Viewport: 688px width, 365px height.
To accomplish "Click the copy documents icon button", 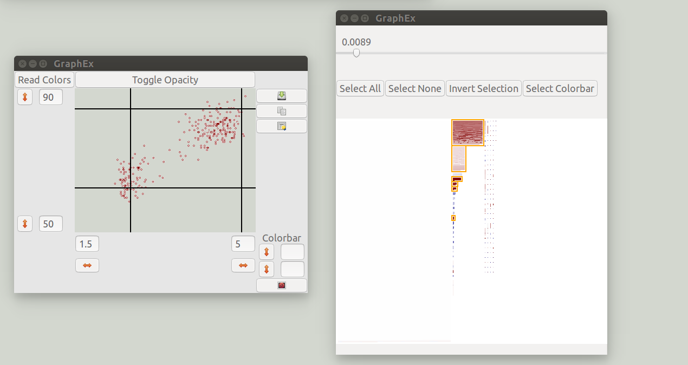I will coord(282,111).
